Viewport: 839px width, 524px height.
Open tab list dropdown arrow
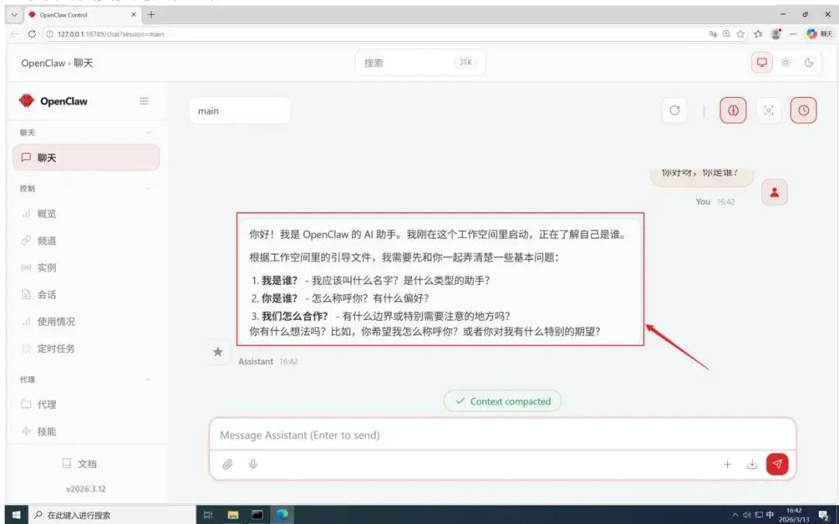(x=15, y=15)
